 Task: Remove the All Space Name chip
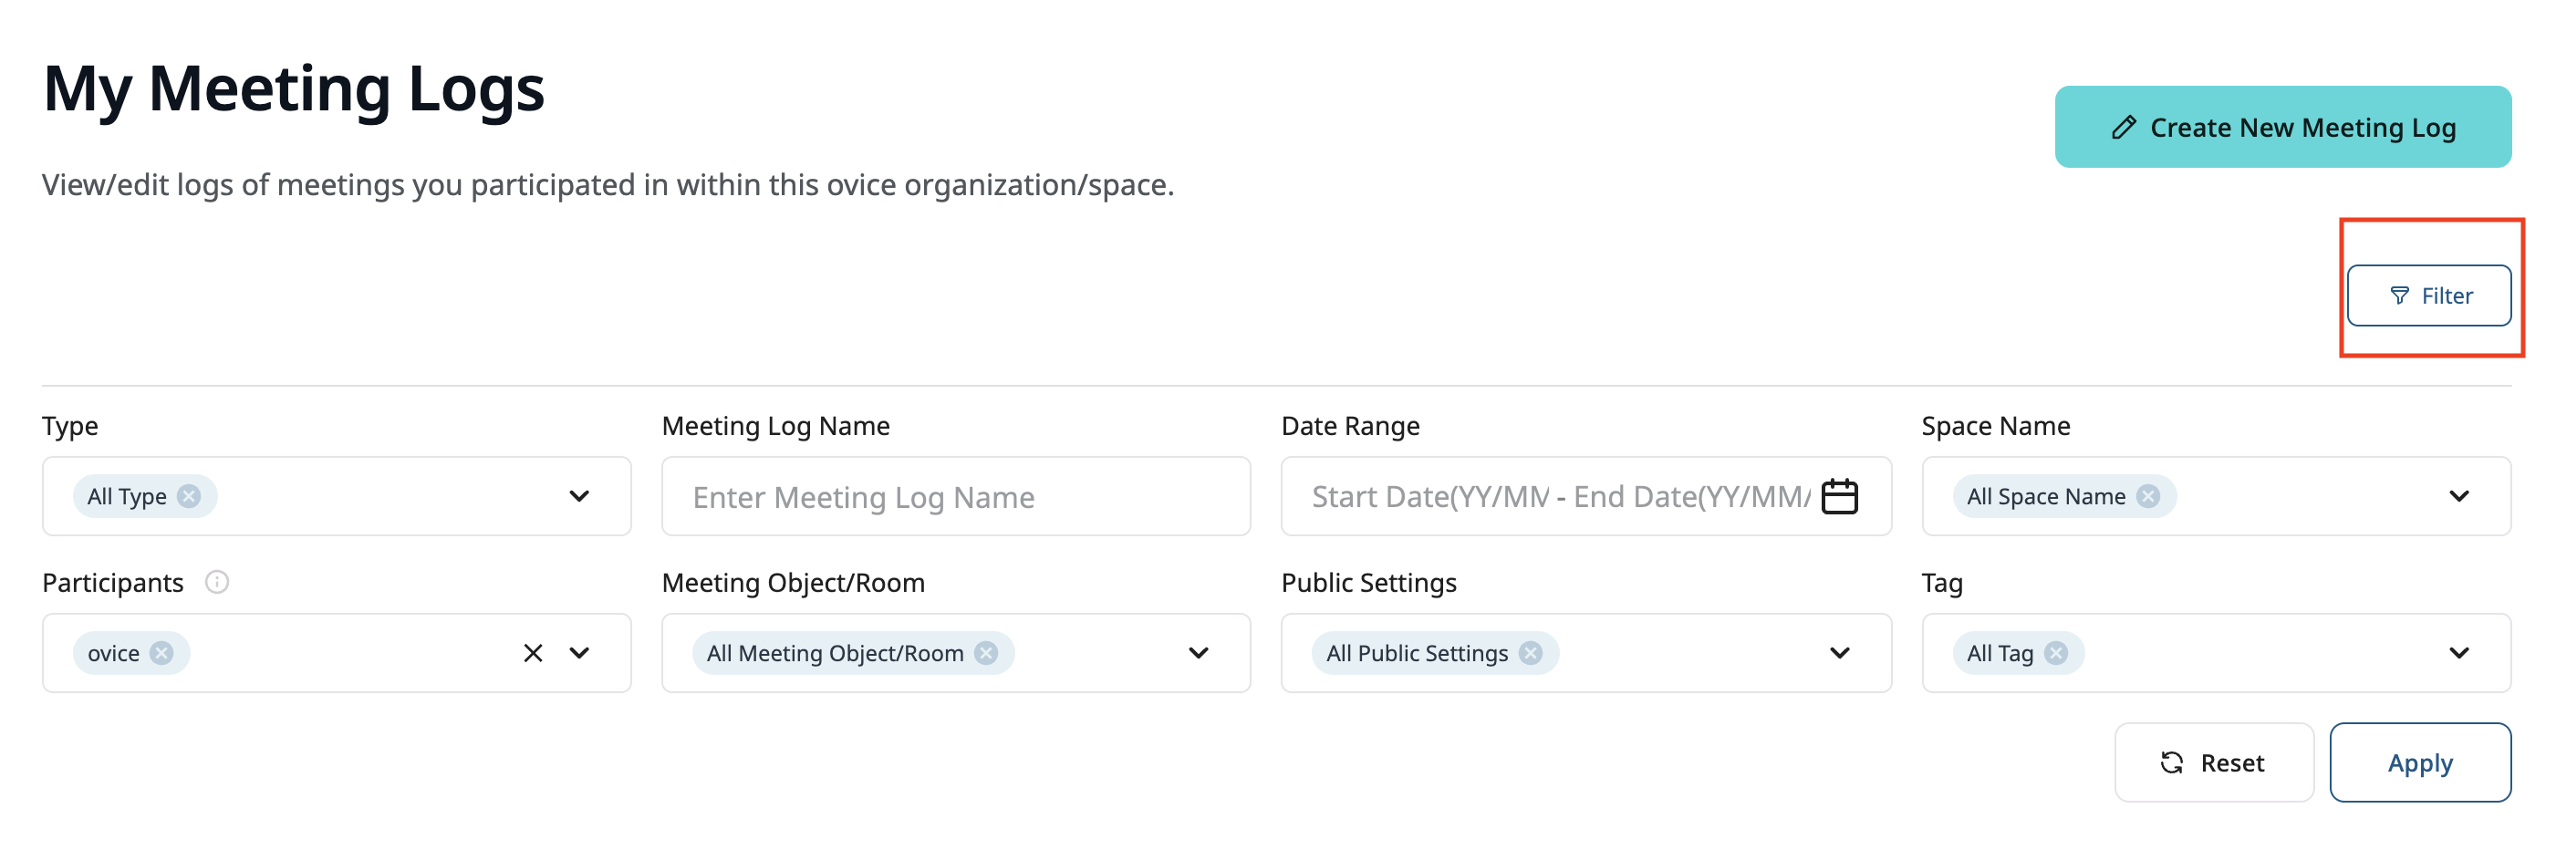click(2148, 496)
